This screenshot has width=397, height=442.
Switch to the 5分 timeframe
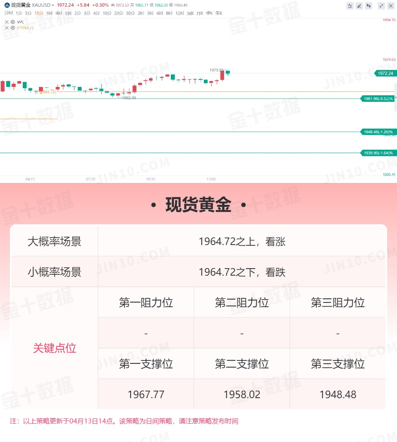point(28,13)
